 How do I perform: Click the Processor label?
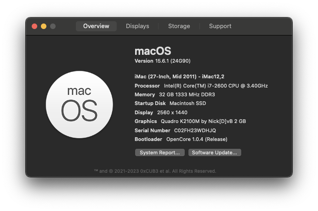coord(147,86)
